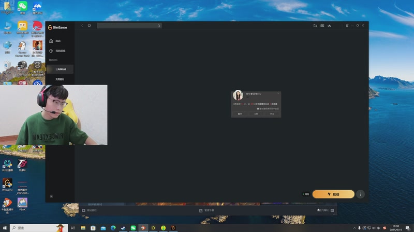Open Windows Start menu
The height and width of the screenshot is (232, 414).
[x=5, y=228]
